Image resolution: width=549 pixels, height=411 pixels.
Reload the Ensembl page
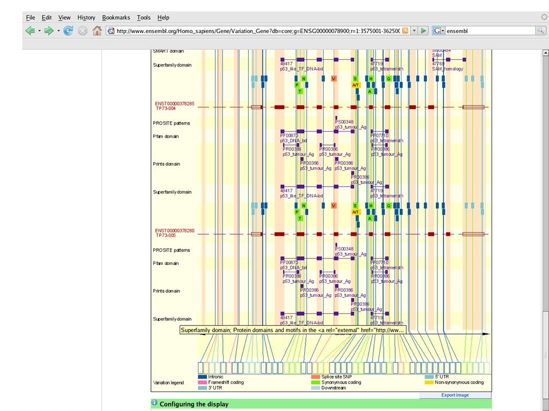click(x=68, y=31)
